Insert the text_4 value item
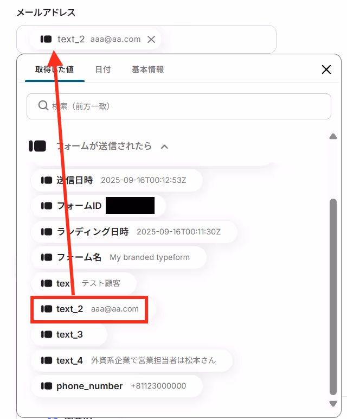Image resolution: width=347 pixels, height=419 pixels. coord(132,360)
